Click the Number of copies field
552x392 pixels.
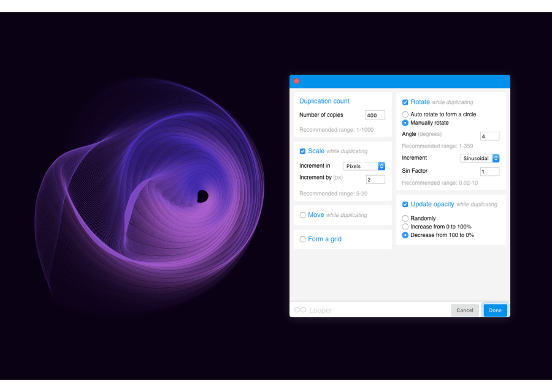[375, 115]
